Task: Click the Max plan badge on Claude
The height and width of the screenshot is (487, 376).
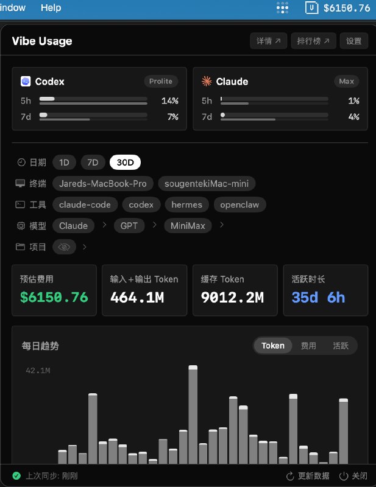Action: [347, 82]
